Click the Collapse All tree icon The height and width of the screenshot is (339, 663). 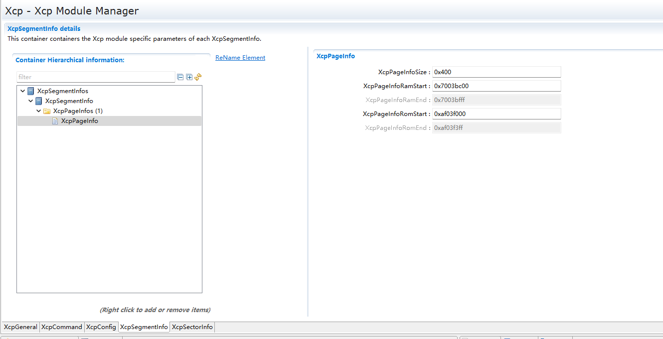[180, 77]
